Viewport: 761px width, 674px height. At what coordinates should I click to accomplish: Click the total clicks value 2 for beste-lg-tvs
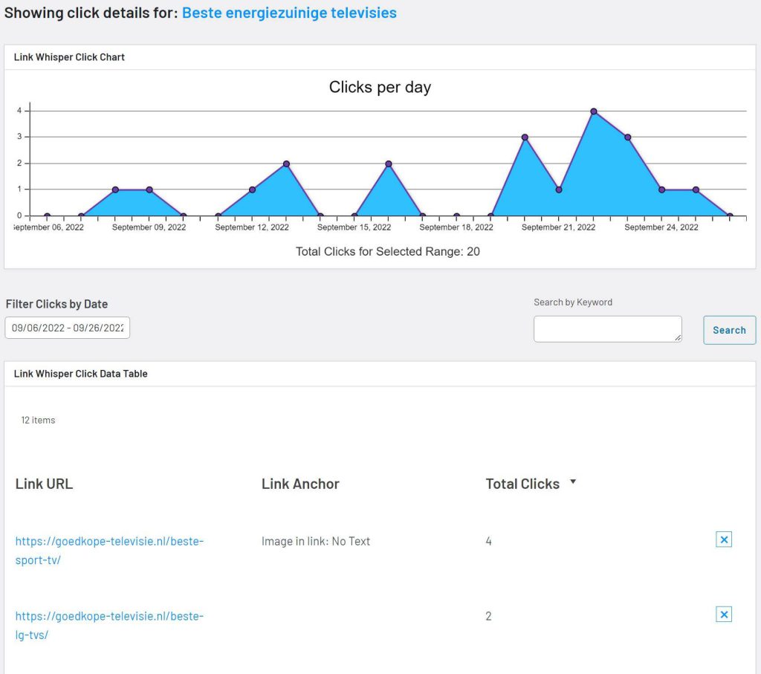pos(489,616)
